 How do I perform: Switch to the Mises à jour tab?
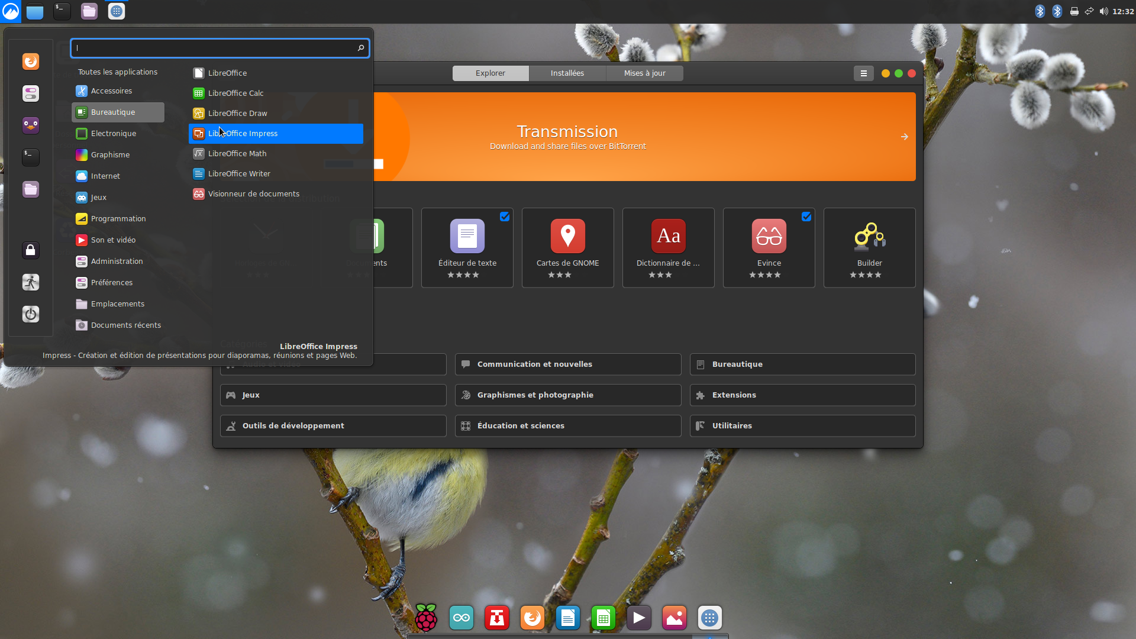(x=645, y=73)
